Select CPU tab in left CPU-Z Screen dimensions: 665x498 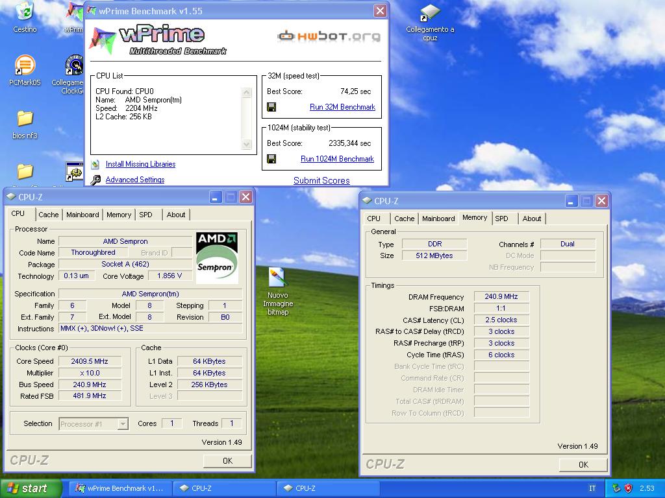click(18, 213)
